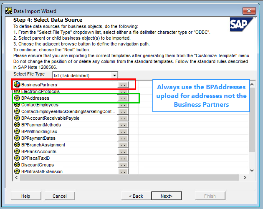Select the BPPaymentMethods row text
Screen dimensions: 263x209
41,125
